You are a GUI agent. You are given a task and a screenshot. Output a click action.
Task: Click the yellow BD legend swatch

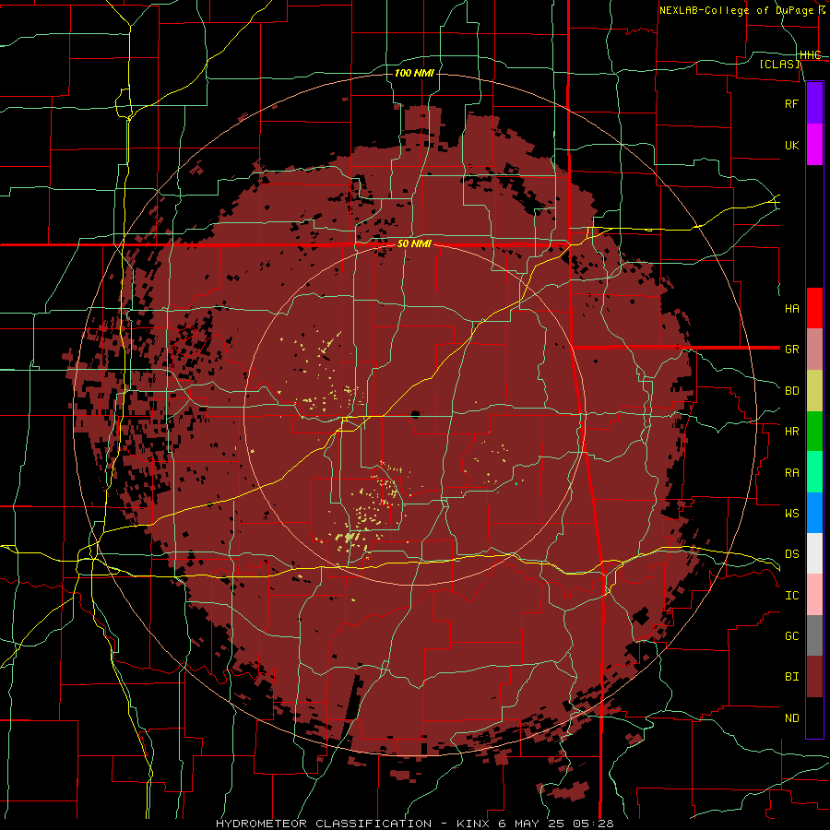pyautogui.click(x=814, y=391)
